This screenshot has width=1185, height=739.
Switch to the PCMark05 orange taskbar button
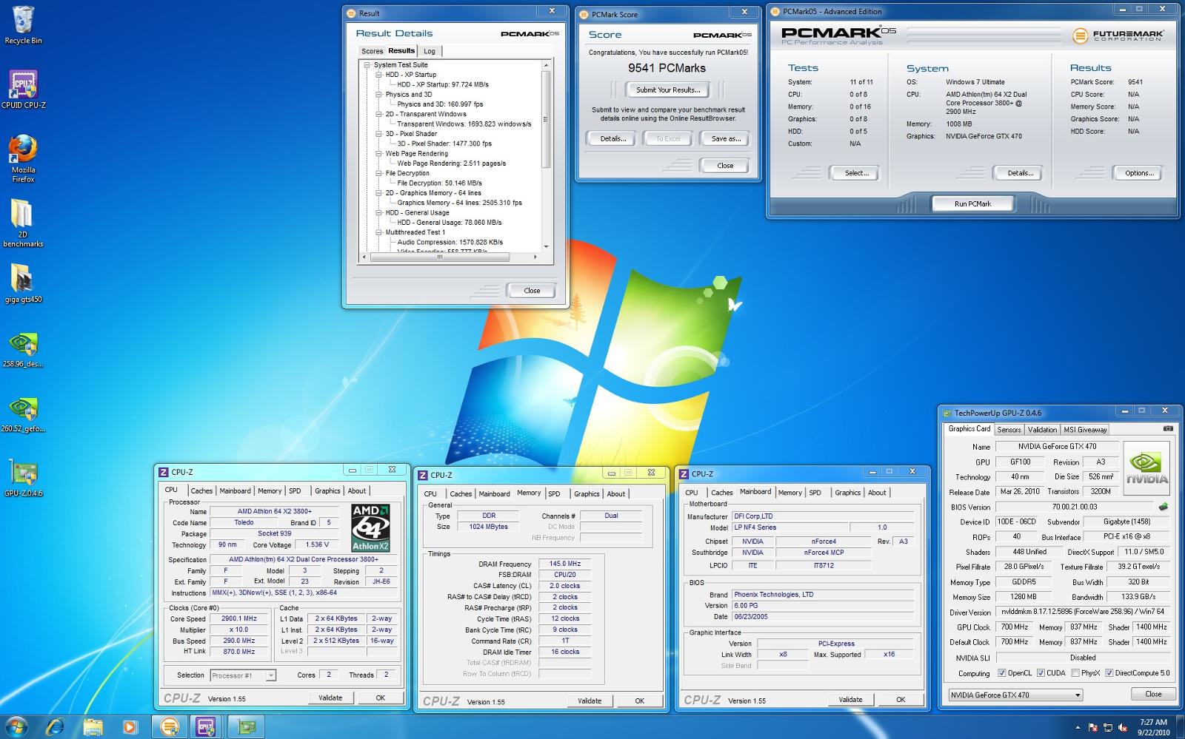170,726
